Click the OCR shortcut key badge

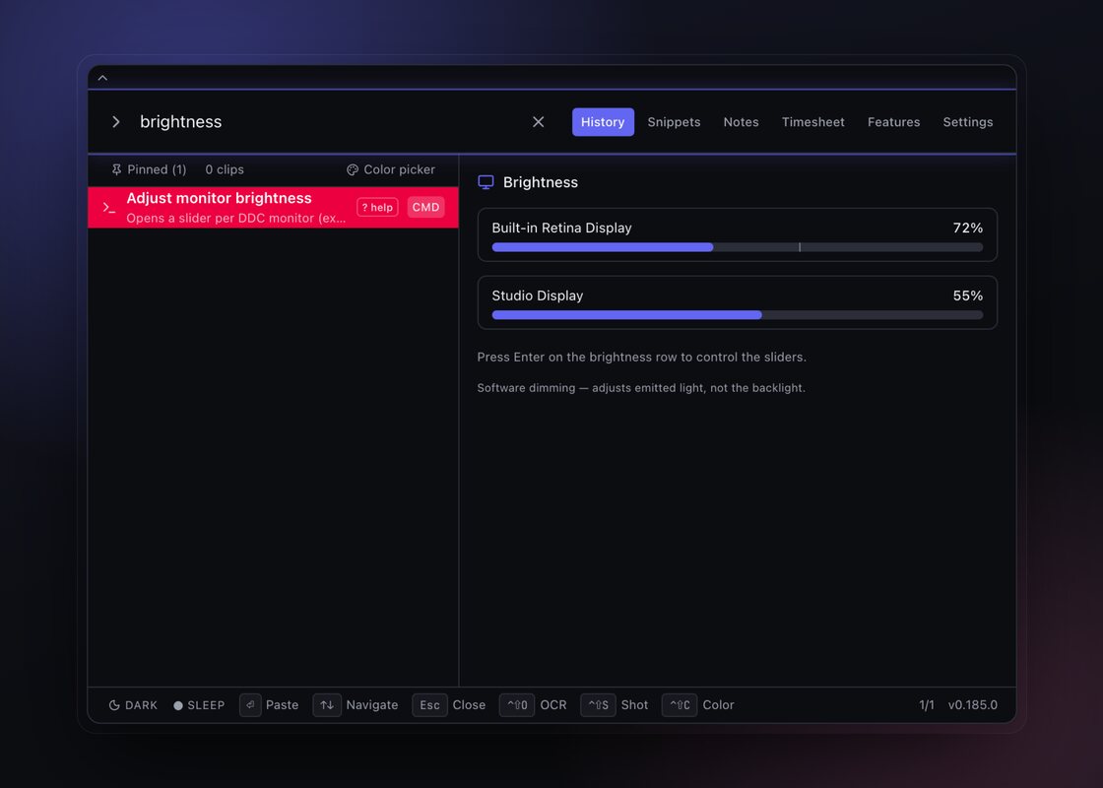(x=517, y=705)
